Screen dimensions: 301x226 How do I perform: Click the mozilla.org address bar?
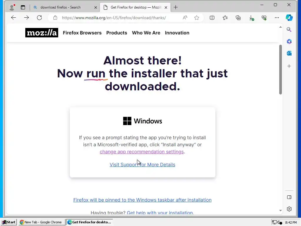tap(114, 18)
